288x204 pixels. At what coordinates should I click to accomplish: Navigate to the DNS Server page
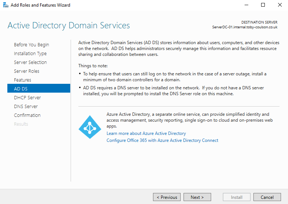(26, 107)
